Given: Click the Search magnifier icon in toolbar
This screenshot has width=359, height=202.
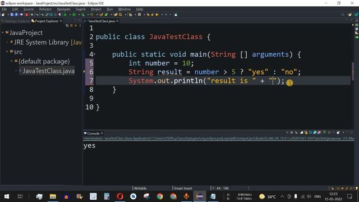Looking at the screenshot, I should click(120, 15).
